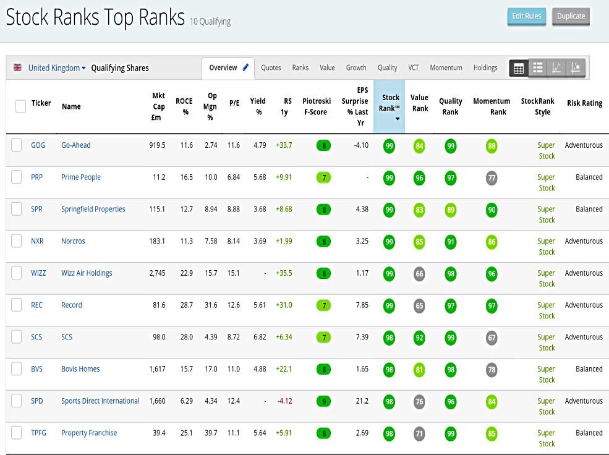Click Wizz Air Quality Rank 98 badge

[451, 274]
